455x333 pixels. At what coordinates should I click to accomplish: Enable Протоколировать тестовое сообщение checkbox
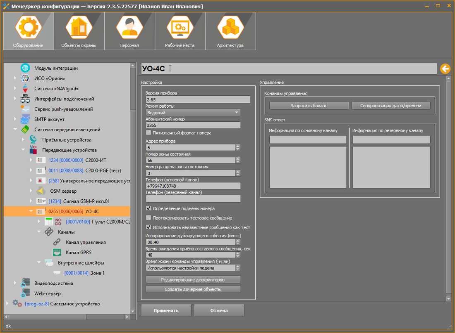(x=149, y=218)
